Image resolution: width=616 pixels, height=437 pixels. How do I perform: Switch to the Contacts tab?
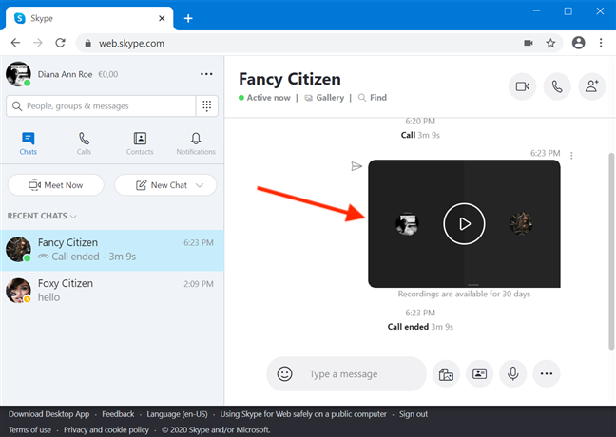click(x=140, y=143)
